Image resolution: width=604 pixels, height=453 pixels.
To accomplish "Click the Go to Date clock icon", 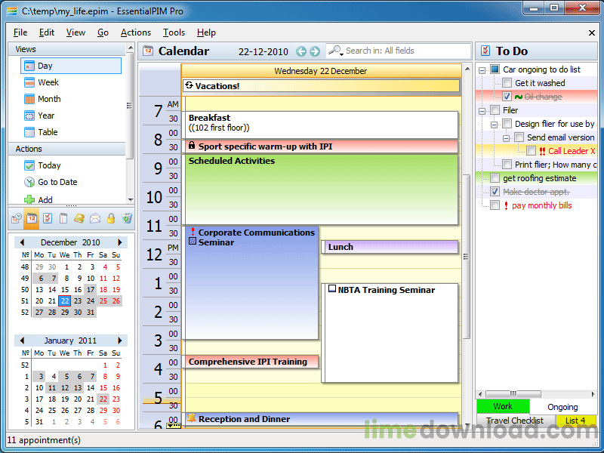I will pos(29,182).
